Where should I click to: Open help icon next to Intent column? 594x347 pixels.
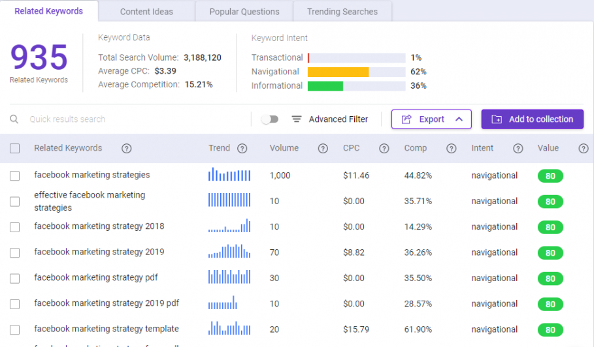tap(518, 149)
